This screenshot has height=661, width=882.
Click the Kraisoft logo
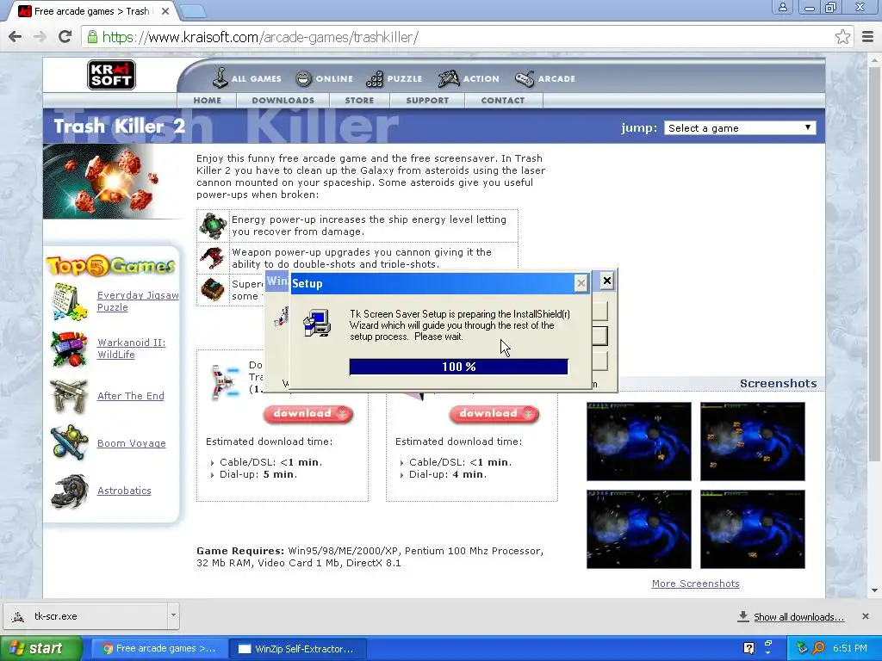coord(111,75)
